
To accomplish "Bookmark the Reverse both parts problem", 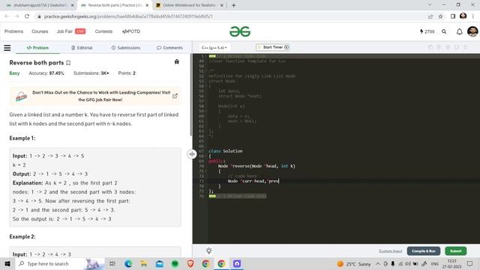I will (68, 63).
